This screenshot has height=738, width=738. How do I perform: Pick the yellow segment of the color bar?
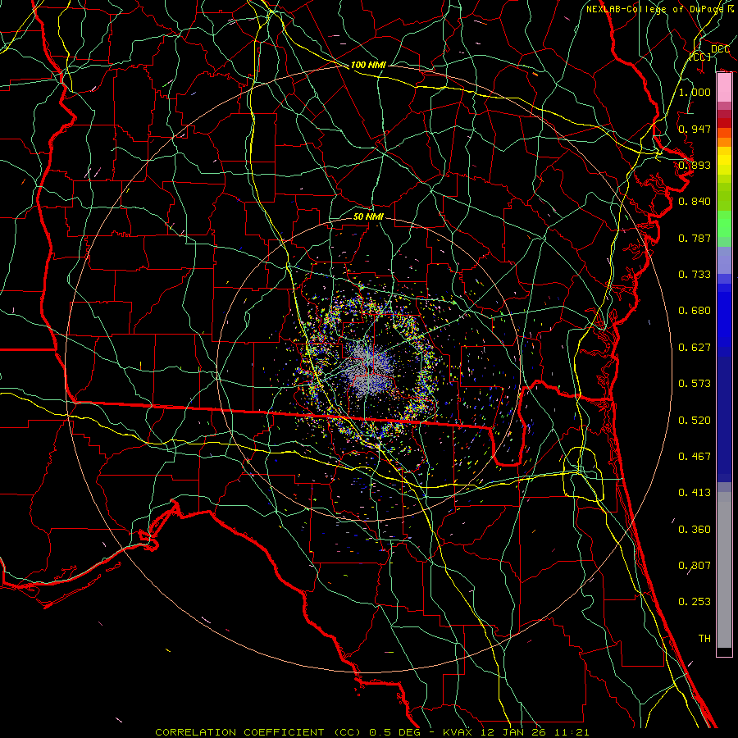(x=724, y=161)
